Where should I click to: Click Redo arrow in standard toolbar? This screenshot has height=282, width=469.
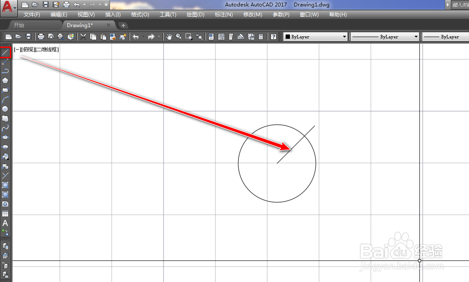click(151, 37)
